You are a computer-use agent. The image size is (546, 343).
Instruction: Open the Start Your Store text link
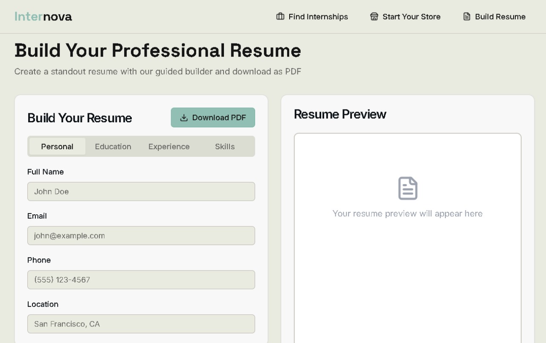pyautogui.click(x=411, y=17)
